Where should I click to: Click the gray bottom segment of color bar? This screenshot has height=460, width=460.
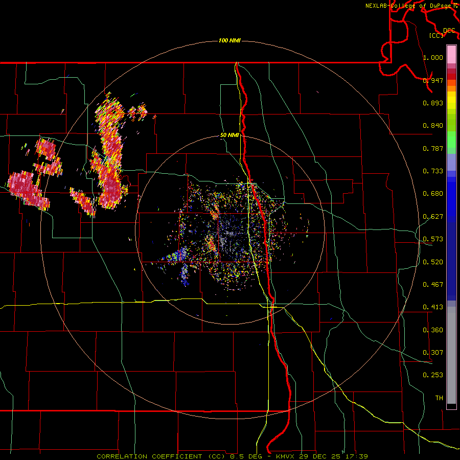(451, 355)
